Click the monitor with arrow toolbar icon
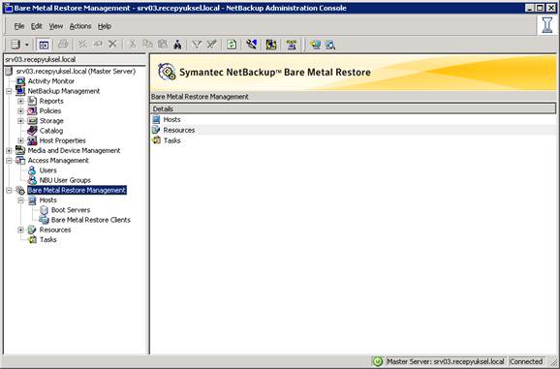This screenshot has width=560, height=369. (x=315, y=45)
